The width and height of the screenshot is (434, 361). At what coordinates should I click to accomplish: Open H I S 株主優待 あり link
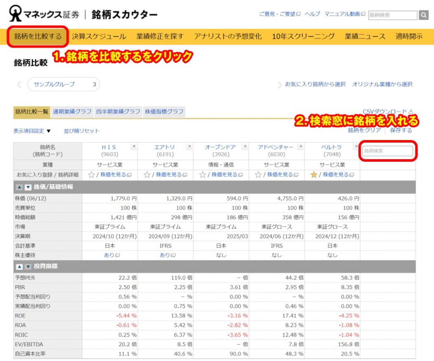(112, 256)
